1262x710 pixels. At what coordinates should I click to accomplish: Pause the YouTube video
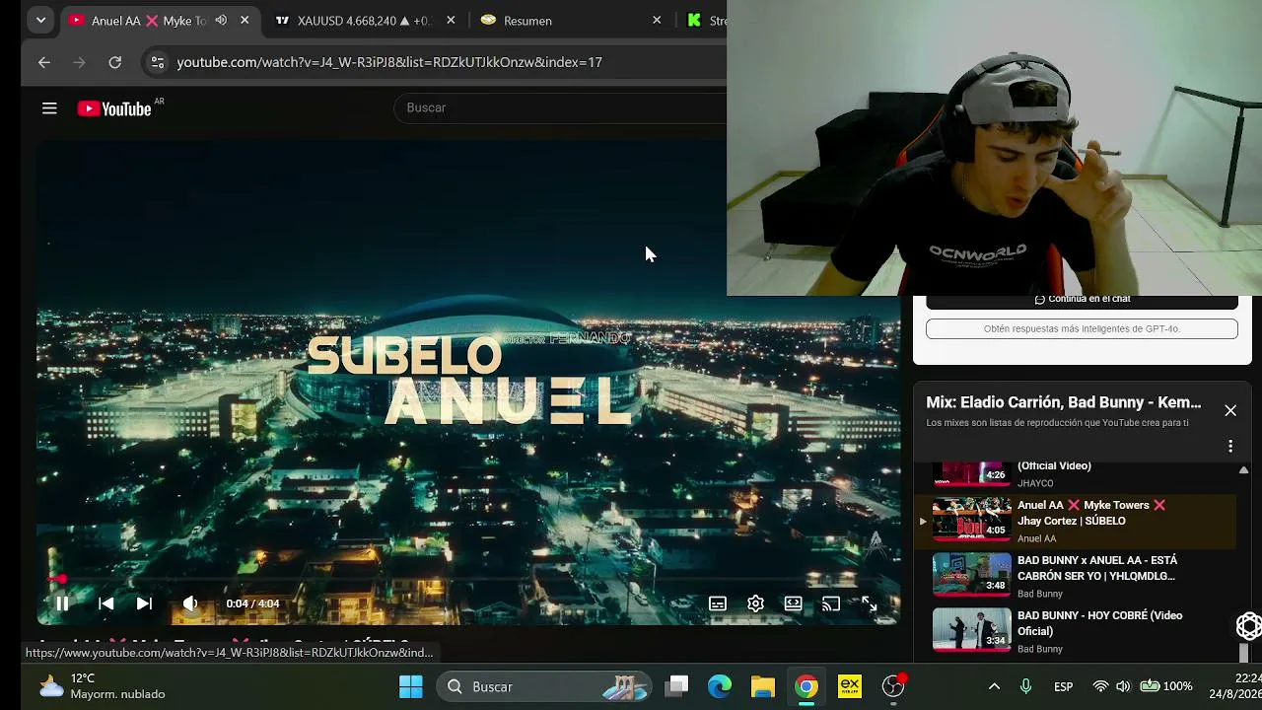pos(61,603)
